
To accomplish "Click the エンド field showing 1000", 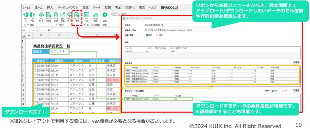I will point(235,51).
